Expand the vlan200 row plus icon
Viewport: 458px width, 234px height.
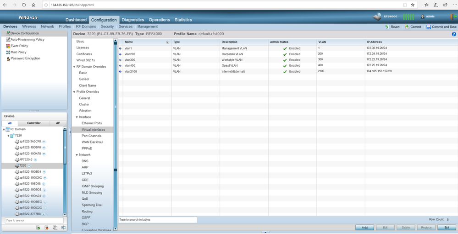pos(121,54)
